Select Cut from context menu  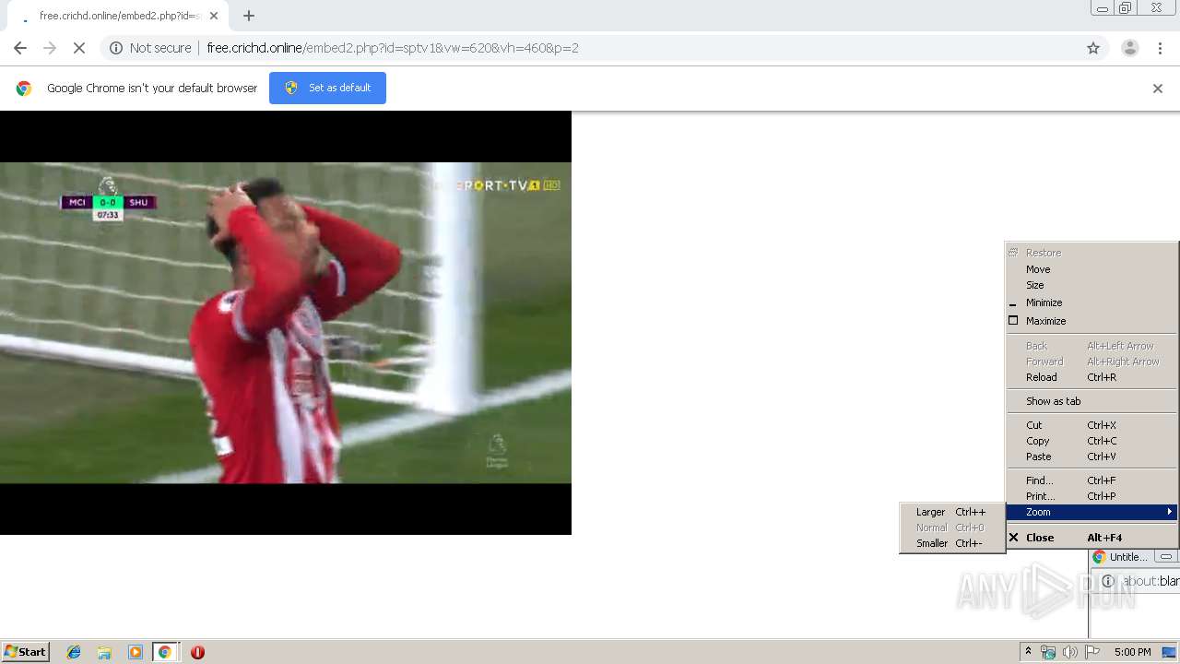pos(1091,425)
